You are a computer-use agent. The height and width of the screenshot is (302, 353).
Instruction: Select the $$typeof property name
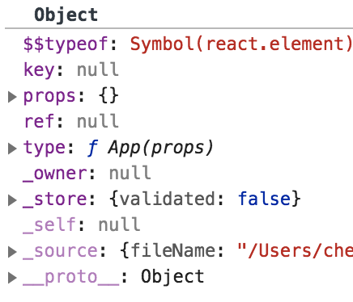coord(66,44)
